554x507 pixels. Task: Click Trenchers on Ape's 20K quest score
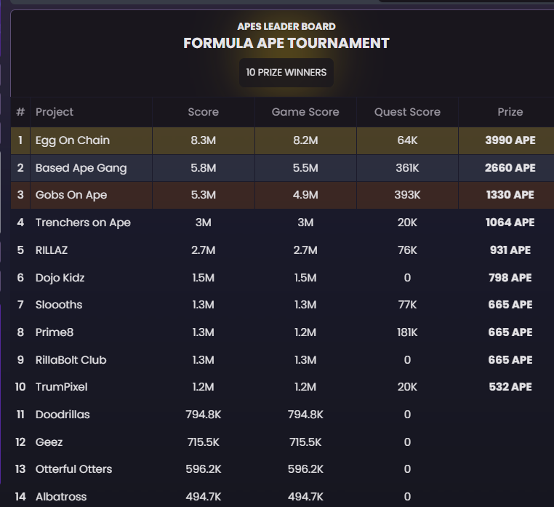[407, 223]
